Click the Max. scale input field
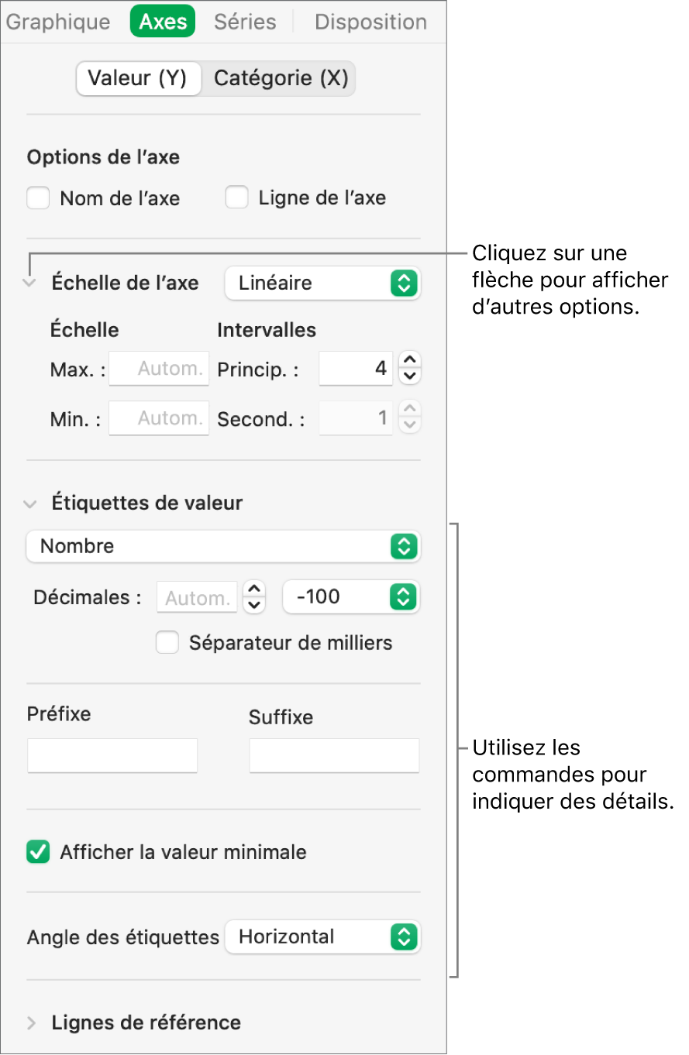 [x=159, y=369]
